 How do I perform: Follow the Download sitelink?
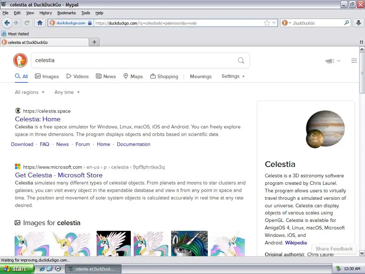(x=22, y=144)
